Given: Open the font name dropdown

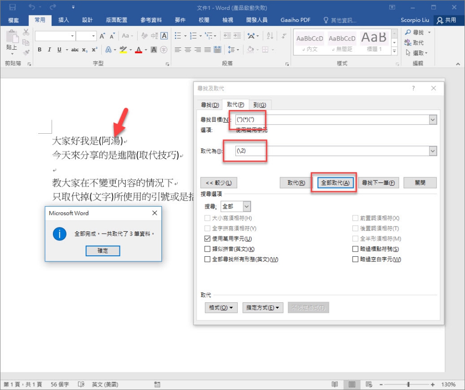Looking at the screenshot, I should pyautogui.click(x=72, y=36).
